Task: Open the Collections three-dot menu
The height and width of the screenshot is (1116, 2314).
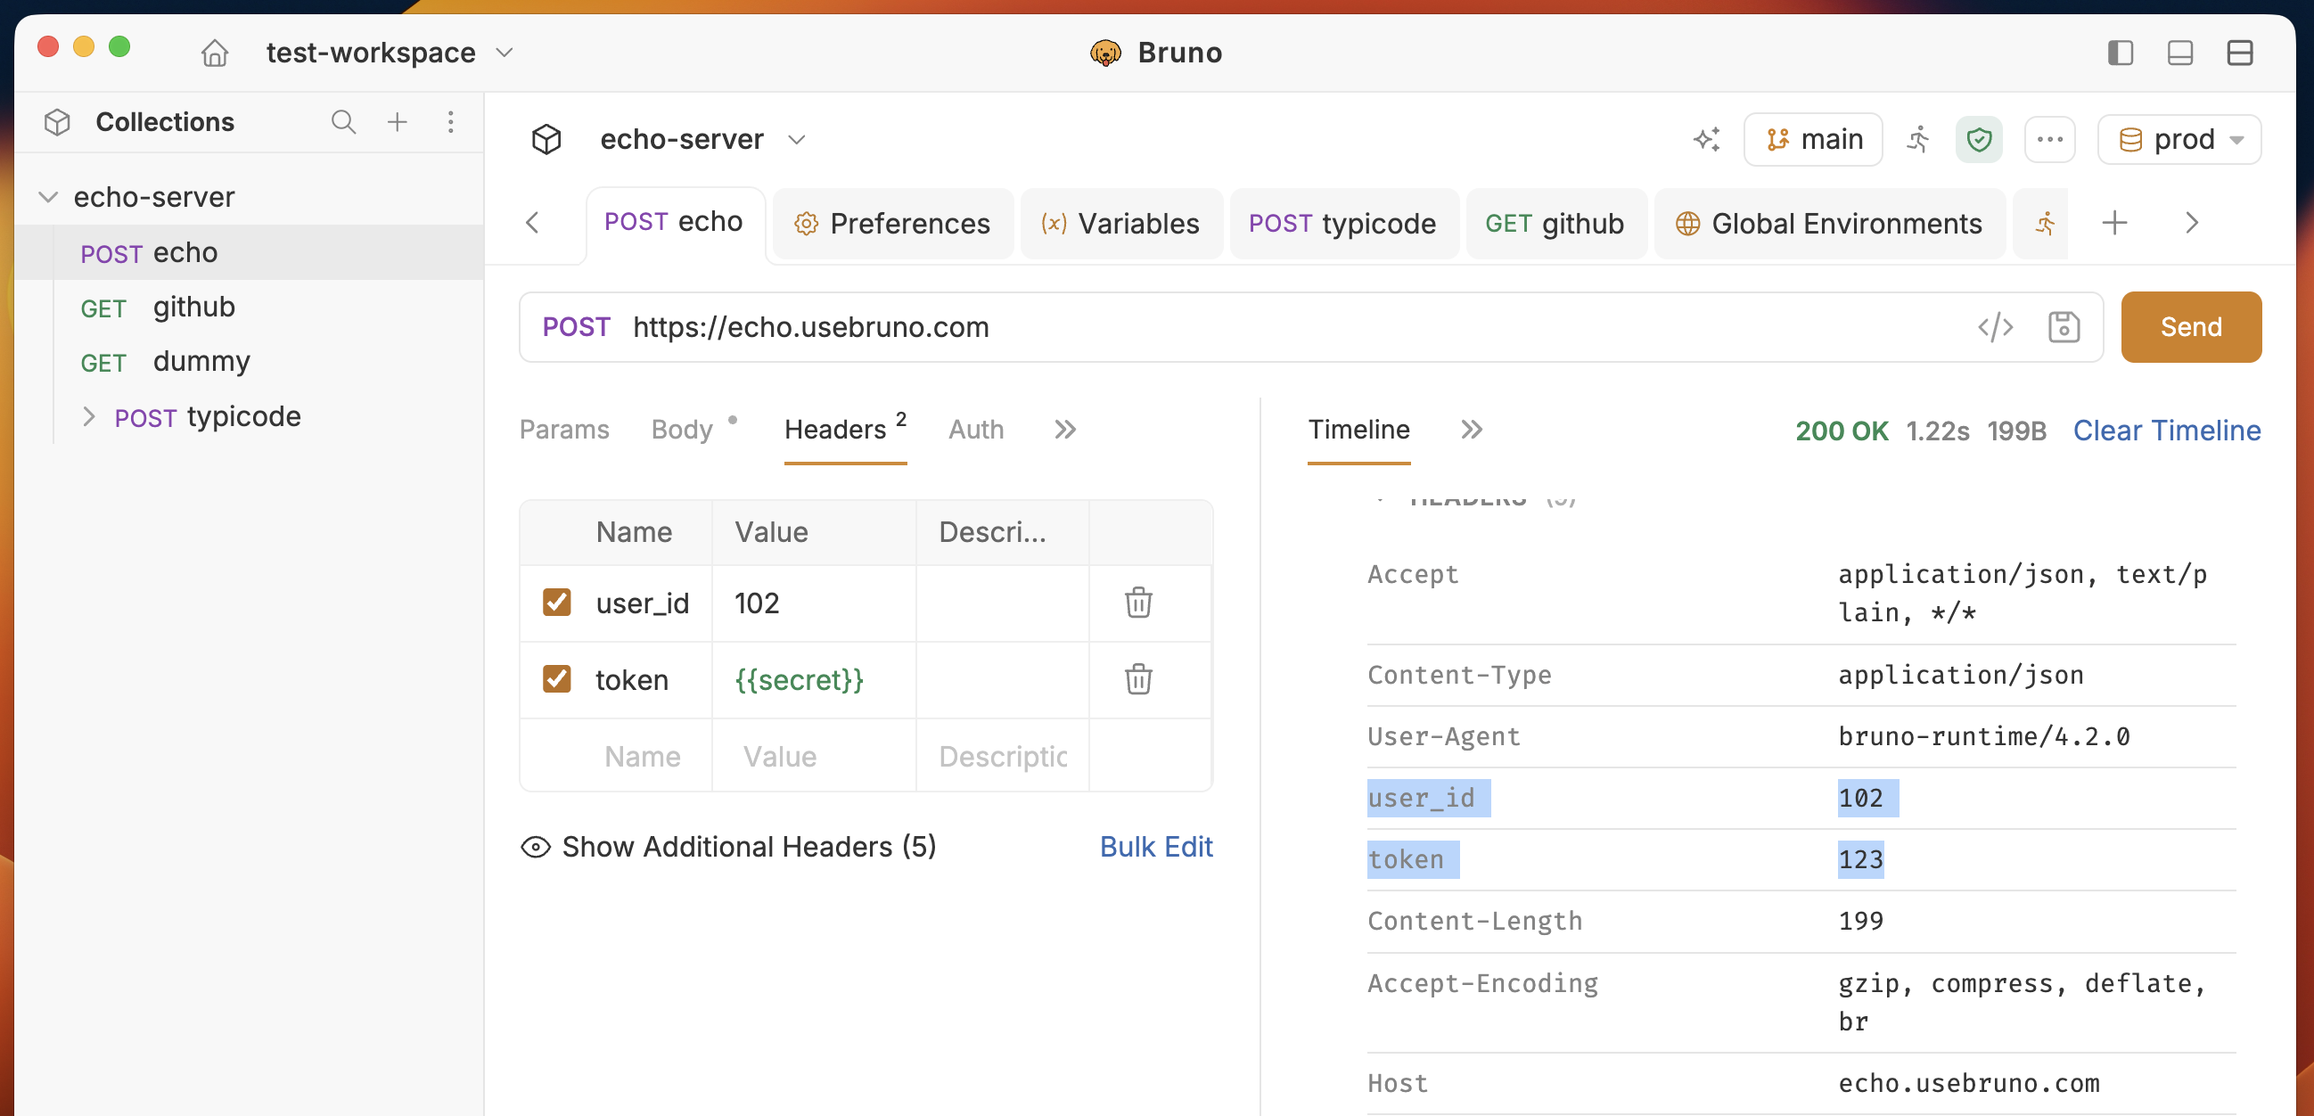Action: (451, 121)
